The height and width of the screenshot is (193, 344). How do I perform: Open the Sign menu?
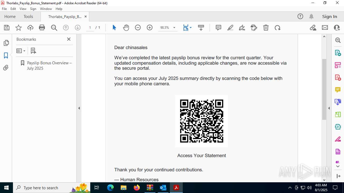33,9
